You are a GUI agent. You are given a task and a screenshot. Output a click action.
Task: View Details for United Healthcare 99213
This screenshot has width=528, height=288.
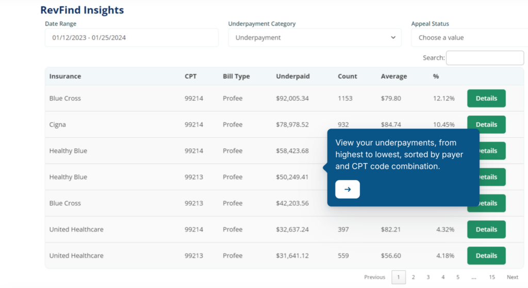(486, 256)
